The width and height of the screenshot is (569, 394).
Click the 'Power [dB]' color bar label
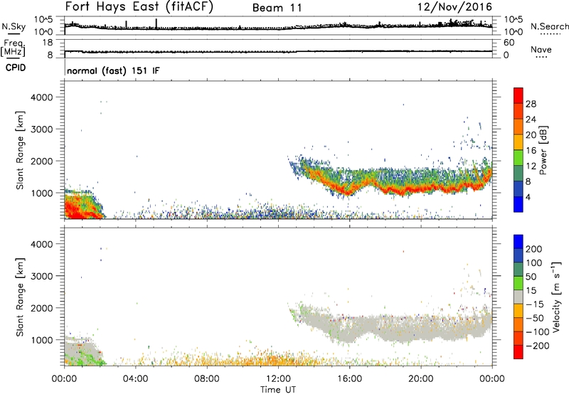(543, 150)
